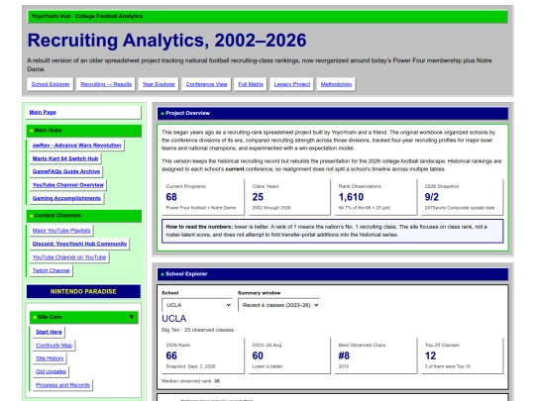Visit the Twitch Channel link
535x401 pixels.
tap(51, 270)
